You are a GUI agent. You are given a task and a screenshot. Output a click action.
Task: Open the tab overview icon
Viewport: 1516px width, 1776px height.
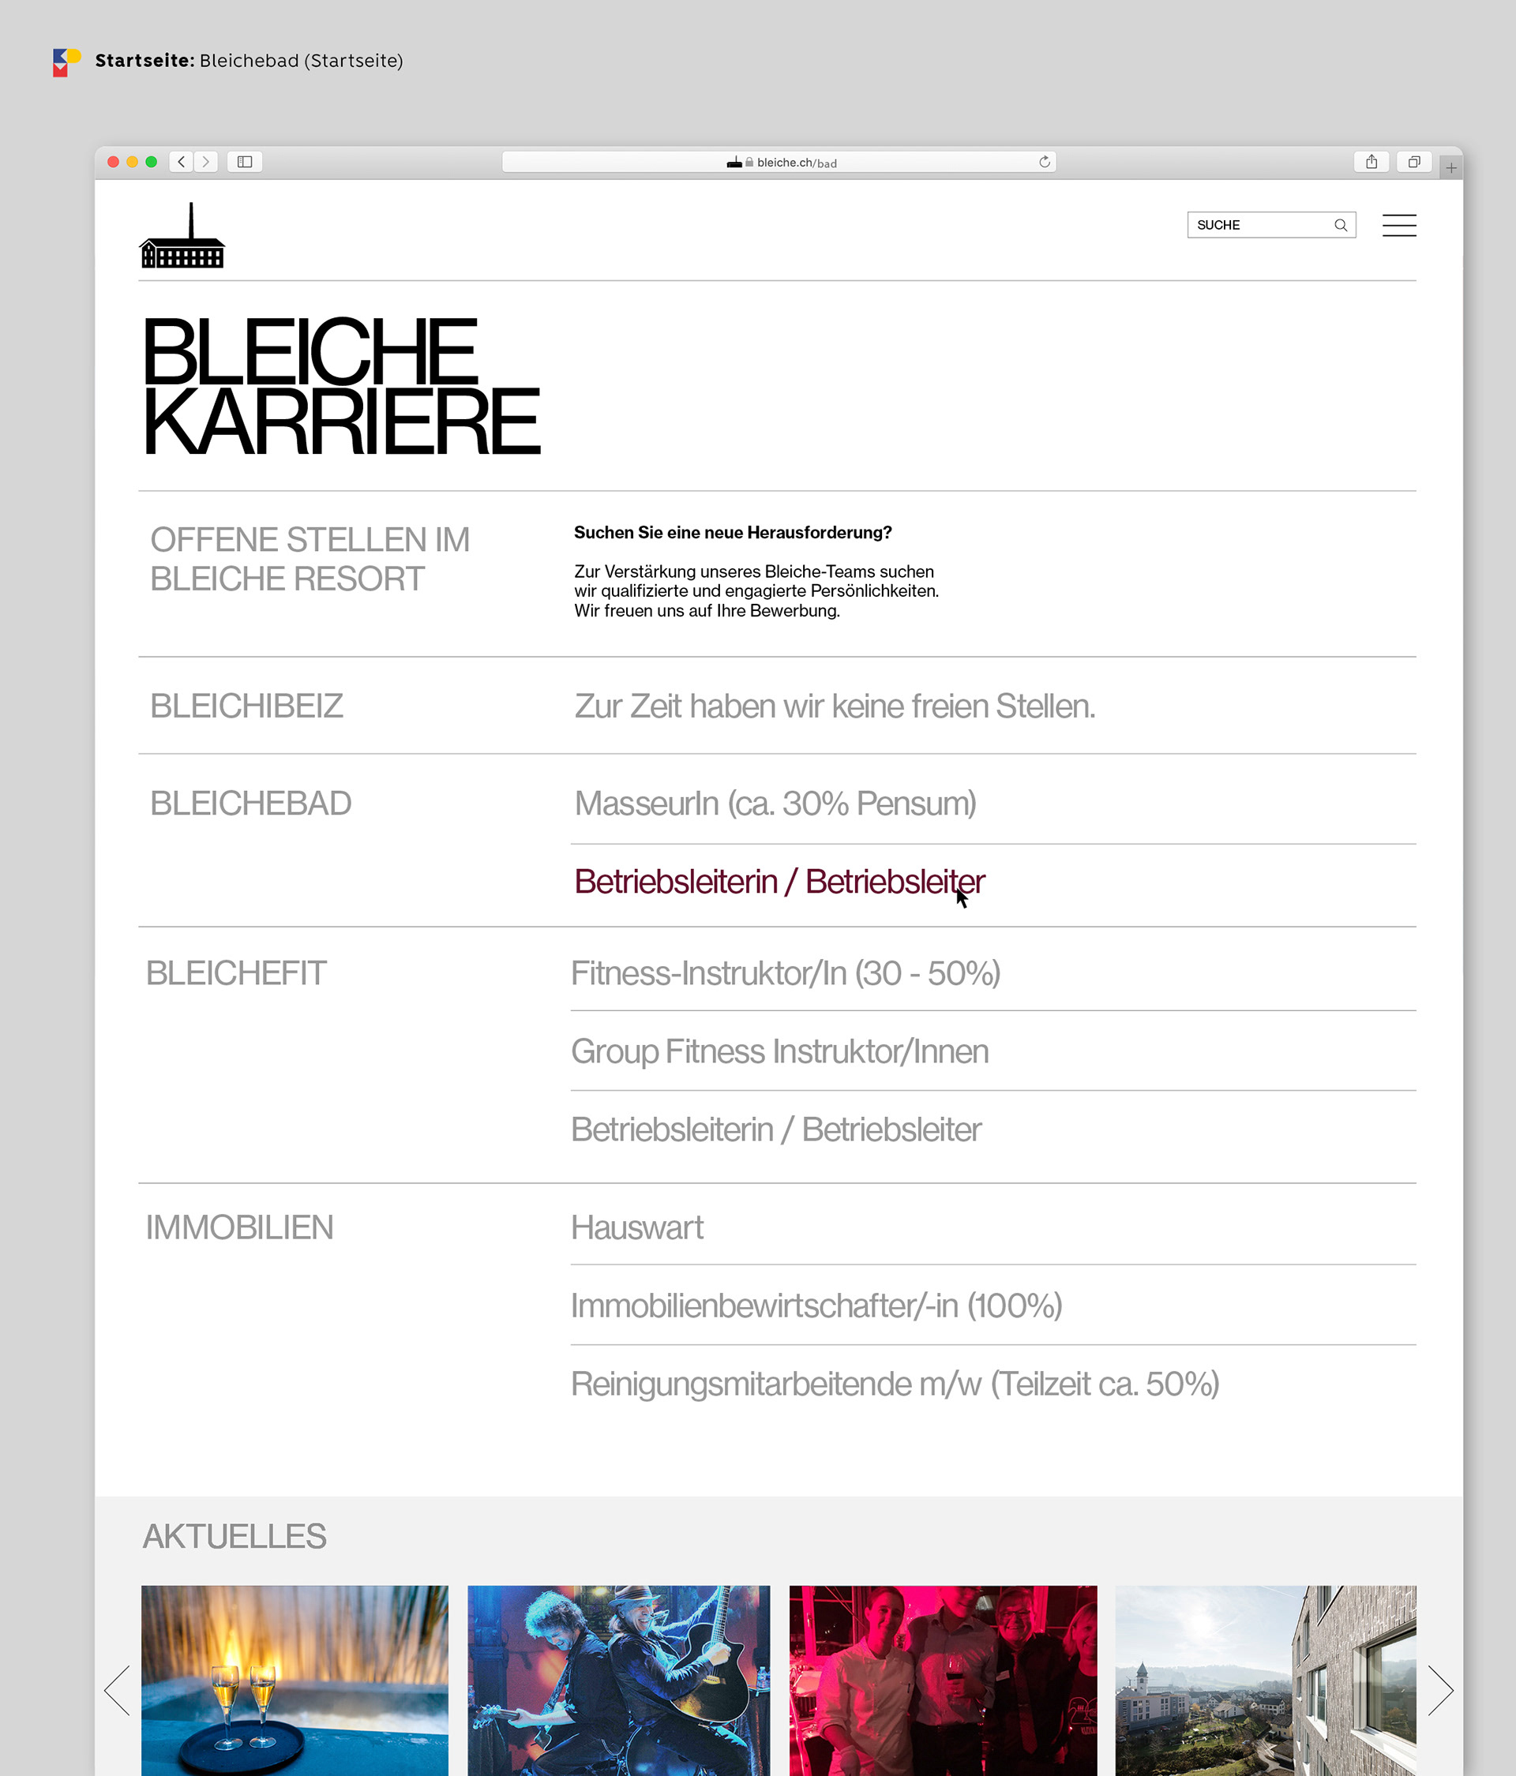(1414, 162)
